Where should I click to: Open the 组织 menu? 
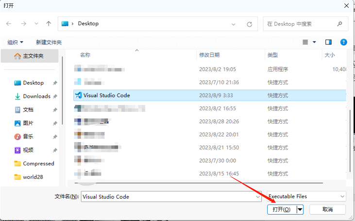pyautogui.click(x=16, y=42)
